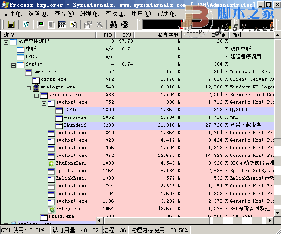This screenshot has width=281, height=234.
Task: Select the 360rp.exe process name
Action: click(69, 209)
